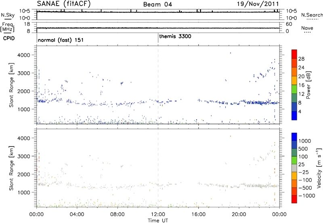Click the 'SANAE (fitACF)' title text
The width and height of the screenshot is (323, 223).
tap(64, 4)
